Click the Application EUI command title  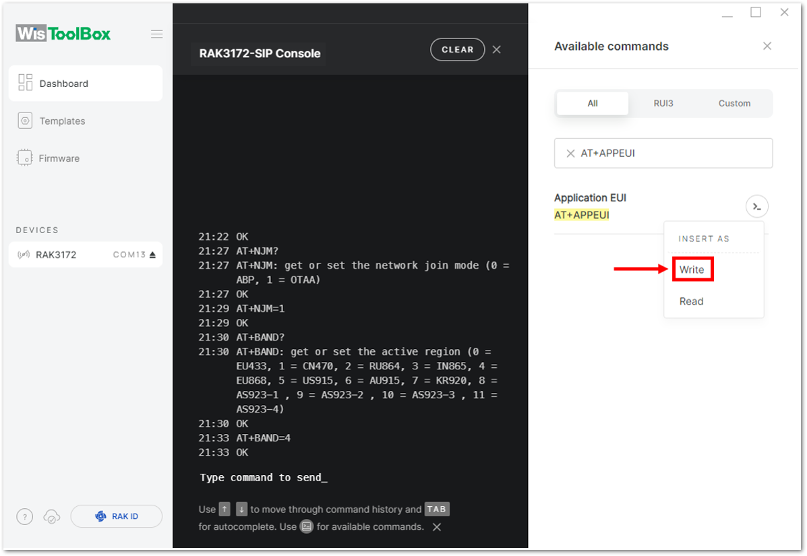click(591, 198)
